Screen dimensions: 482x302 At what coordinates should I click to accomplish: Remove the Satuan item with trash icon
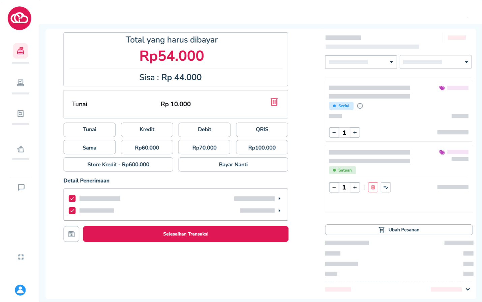click(x=373, y=187)
